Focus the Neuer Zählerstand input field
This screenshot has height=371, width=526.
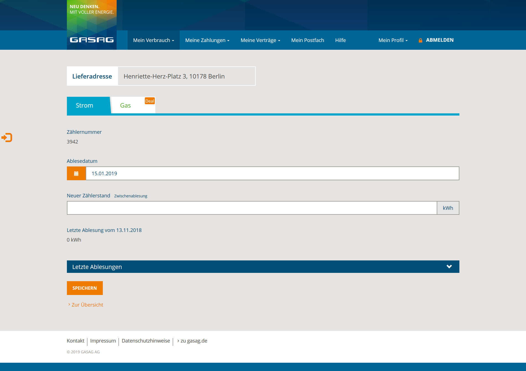coord(252,208)
